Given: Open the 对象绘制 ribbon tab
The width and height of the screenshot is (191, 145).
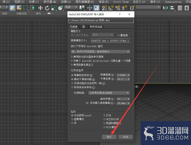Looking at the screenshot, I should [x=21, y=13].
